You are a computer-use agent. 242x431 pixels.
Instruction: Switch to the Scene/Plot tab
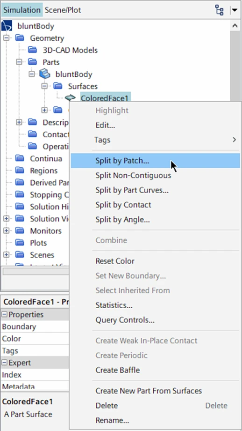pos(63,10)
